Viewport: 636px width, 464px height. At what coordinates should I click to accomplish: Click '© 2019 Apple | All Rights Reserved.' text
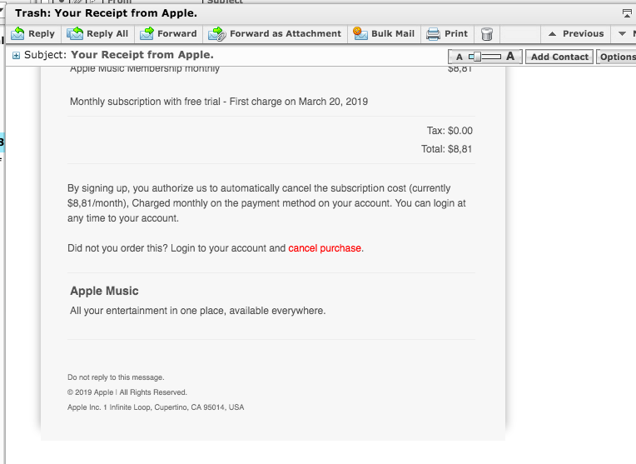point(127,392)
